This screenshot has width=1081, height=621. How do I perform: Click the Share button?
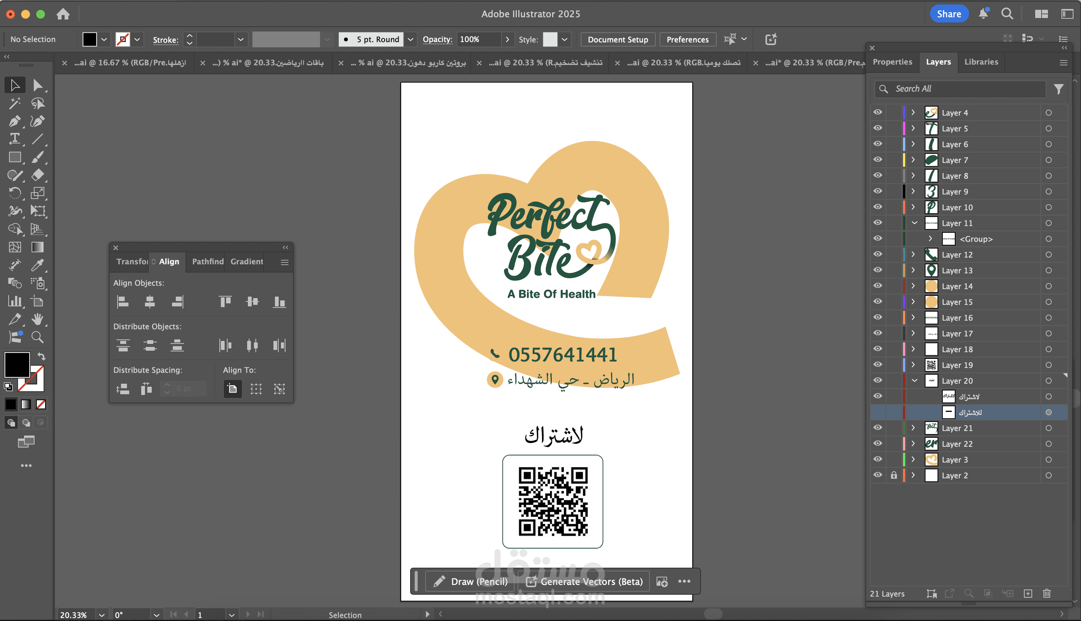pyautogui.click(x=948, y=14)
